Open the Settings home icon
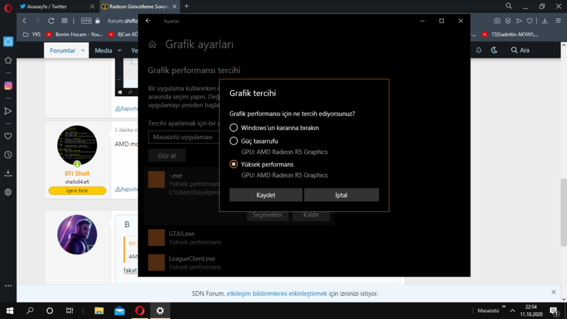 click(152, 45)
